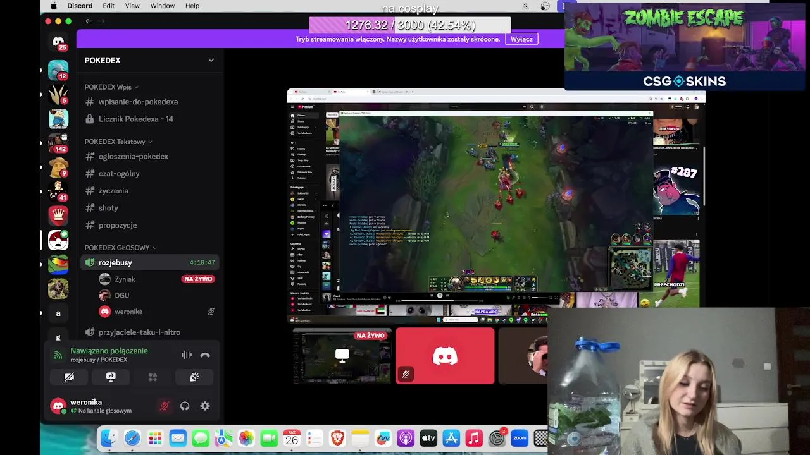The height and width of the screenshot is (455, 810).
Task: Select the live stream thumbnail tile
Action: [342, 356]
